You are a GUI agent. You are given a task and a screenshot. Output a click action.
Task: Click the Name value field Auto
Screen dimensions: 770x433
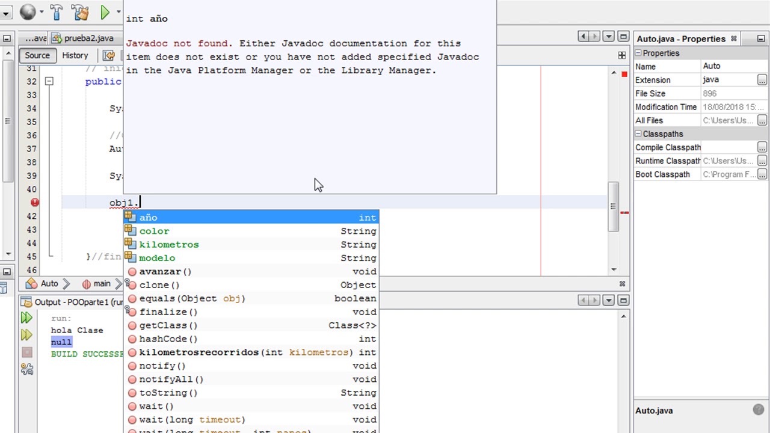[734, 66]
